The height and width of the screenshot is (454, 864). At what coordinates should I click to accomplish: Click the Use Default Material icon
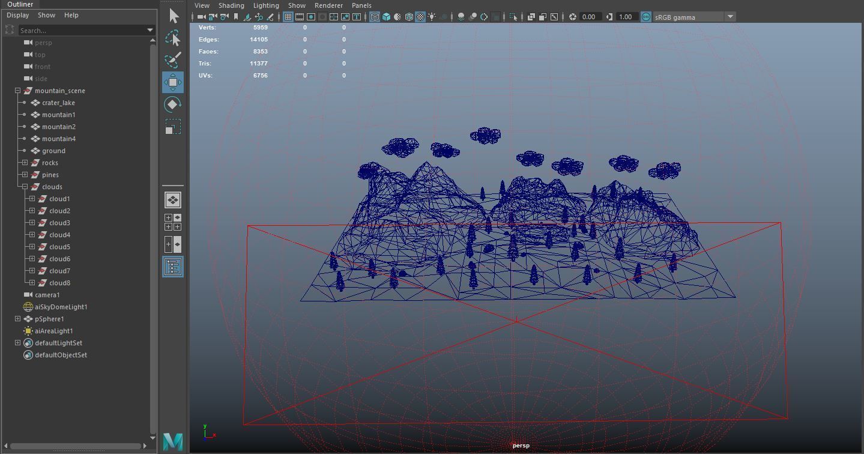397,17
